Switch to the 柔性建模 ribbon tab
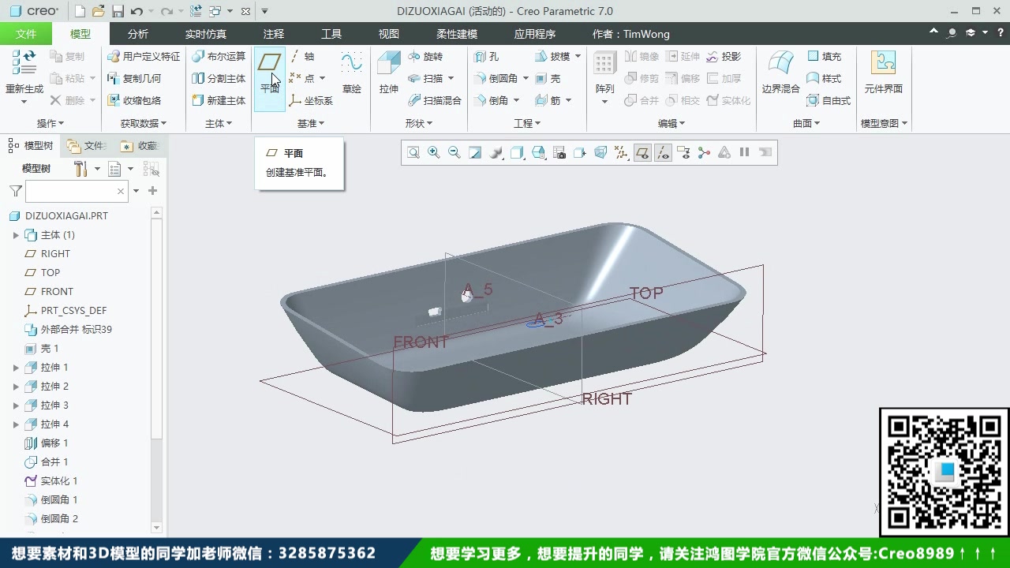 tap(456, 34)
